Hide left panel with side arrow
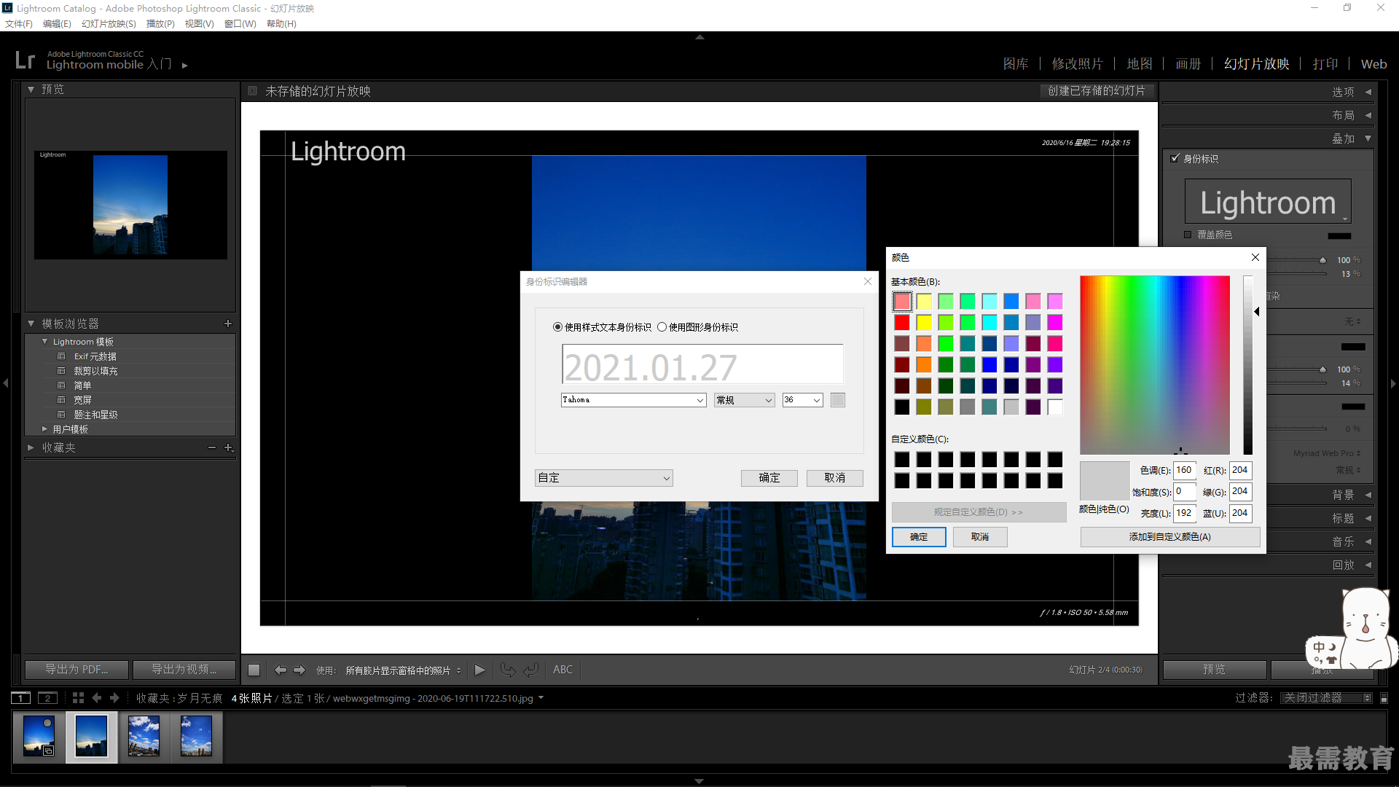Screen dimensions: 1399x787 [6, 383]
